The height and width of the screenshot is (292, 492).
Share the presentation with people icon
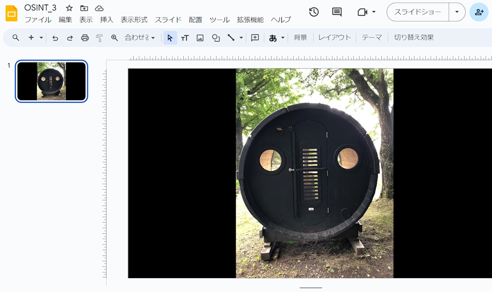click(x=479, y=12)
